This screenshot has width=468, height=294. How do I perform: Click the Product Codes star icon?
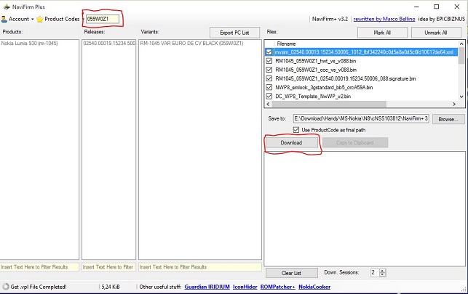(40, 18)
